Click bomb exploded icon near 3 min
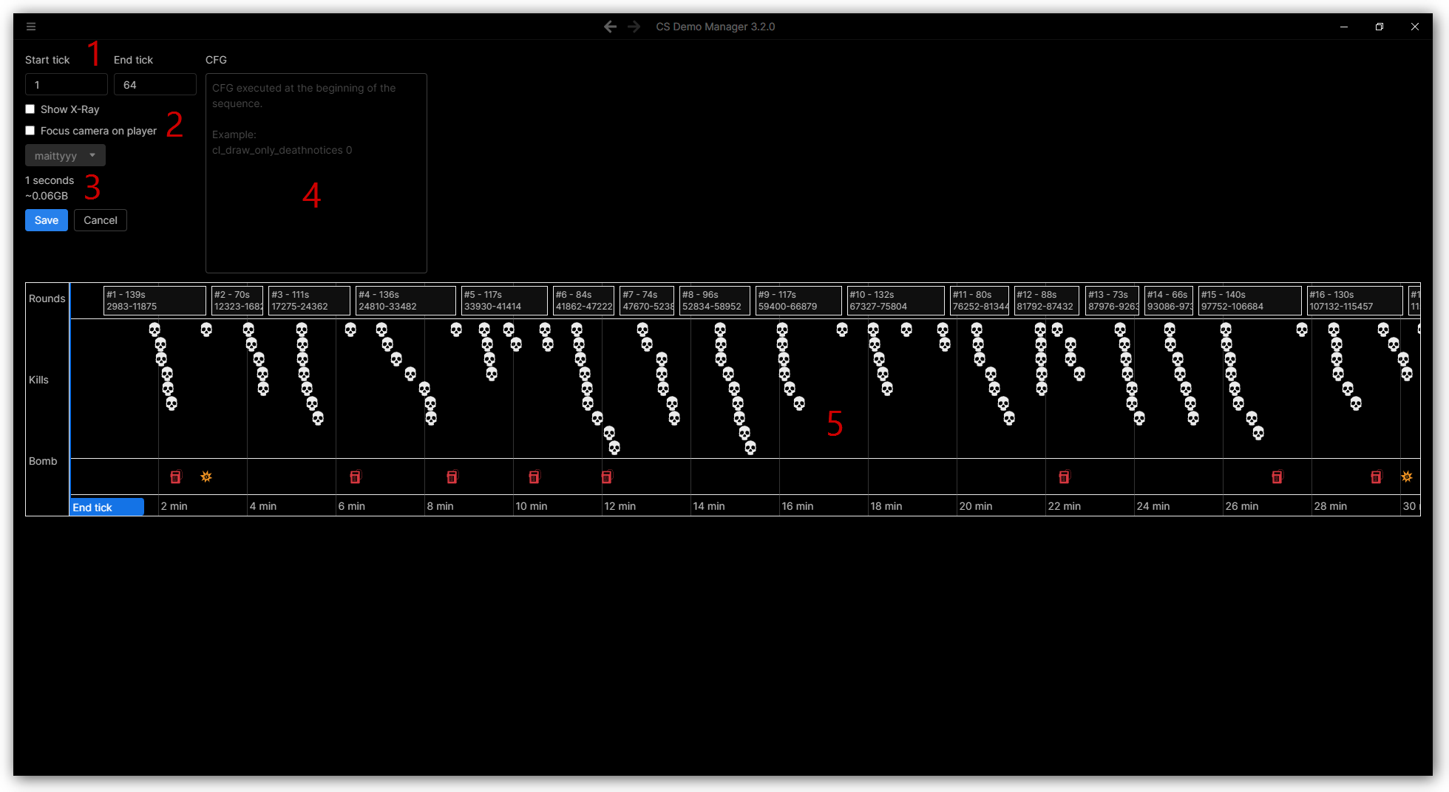 pos(206,477)
